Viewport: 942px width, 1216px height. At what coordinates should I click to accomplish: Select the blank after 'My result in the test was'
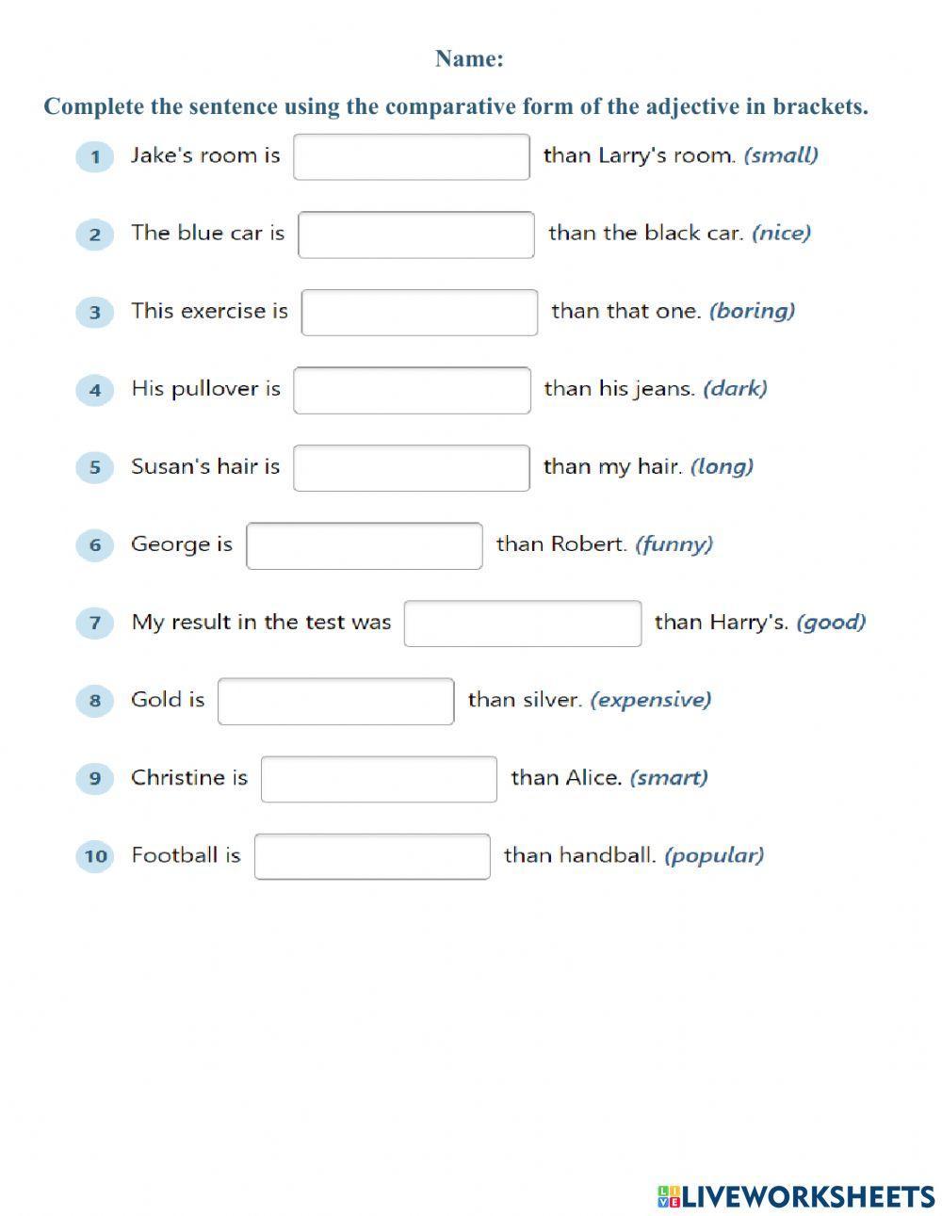click(x=523, y=624)
